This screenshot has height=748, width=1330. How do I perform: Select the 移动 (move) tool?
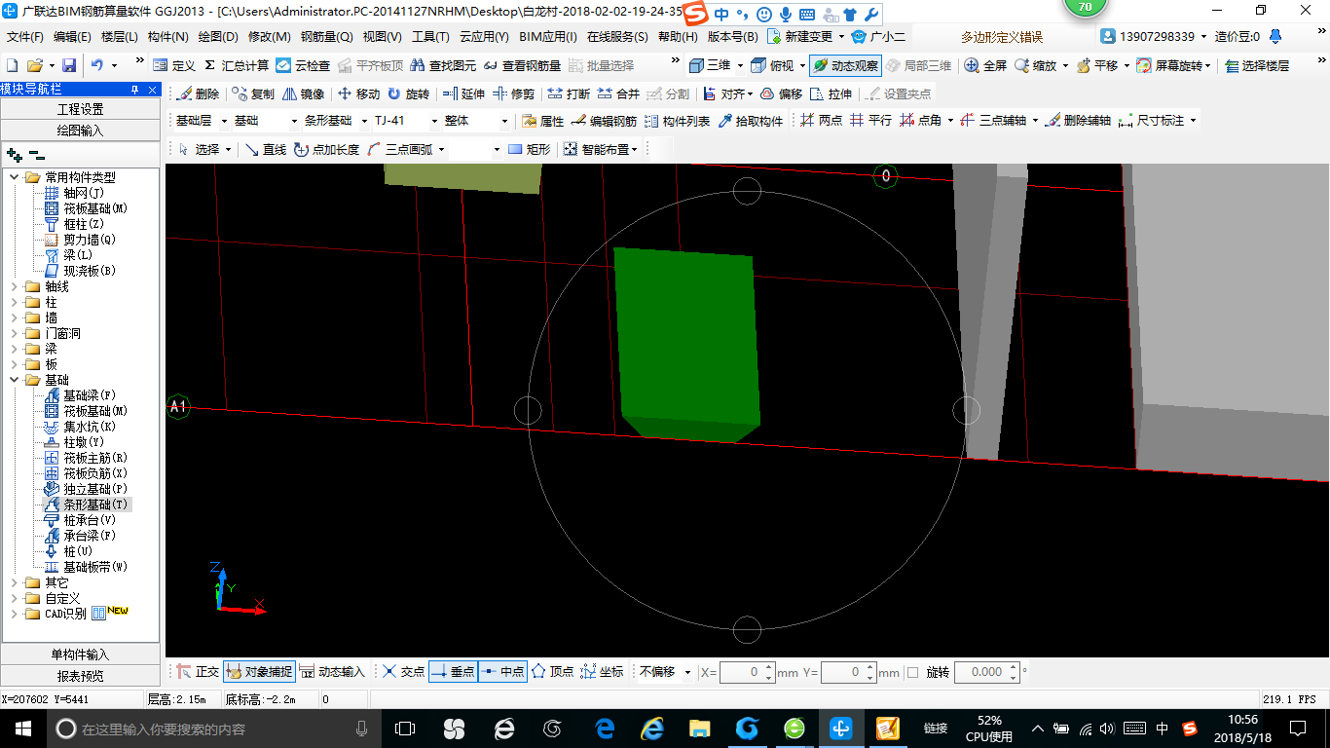pos(358,93)
